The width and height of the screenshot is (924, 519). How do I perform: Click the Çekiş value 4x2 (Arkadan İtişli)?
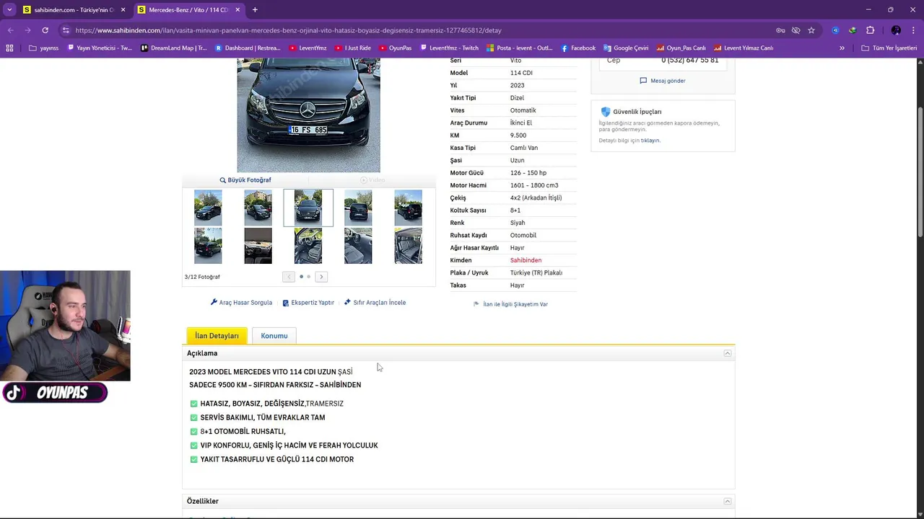coord(536,198)
